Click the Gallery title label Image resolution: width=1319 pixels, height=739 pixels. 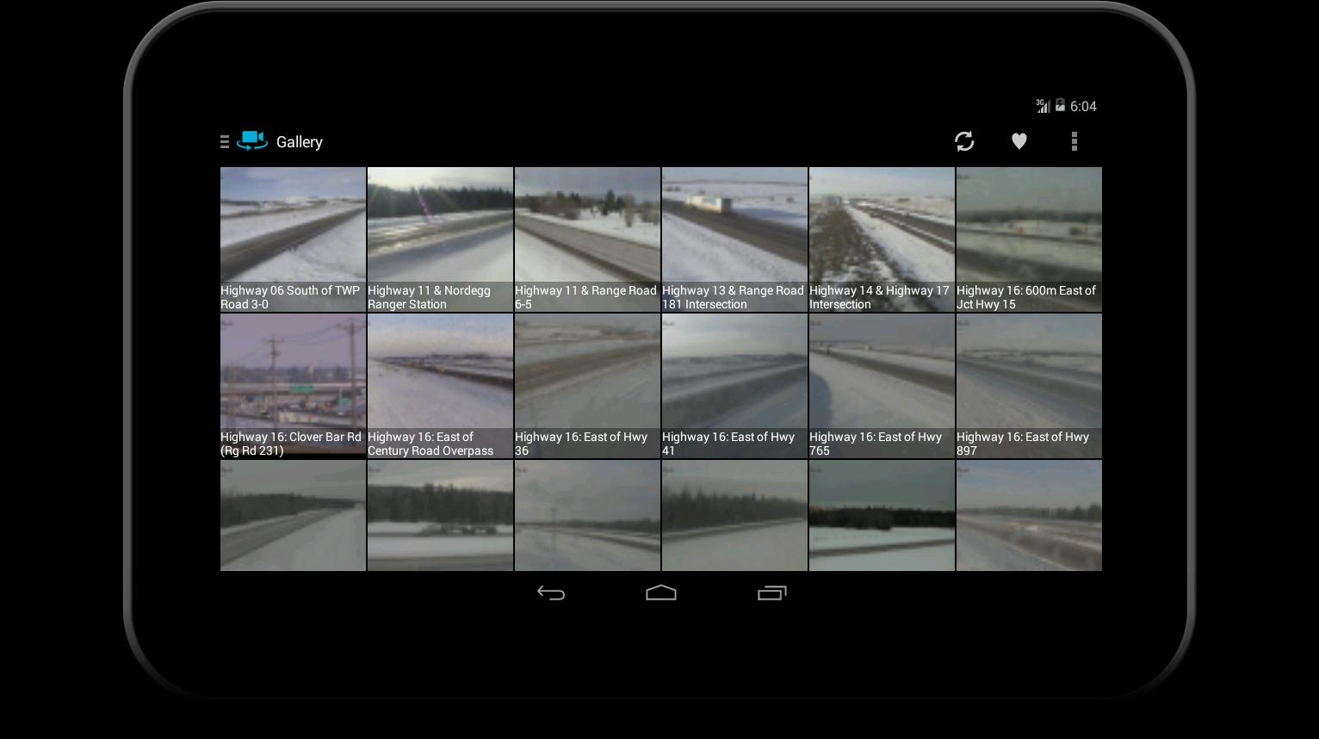(300, 142)
